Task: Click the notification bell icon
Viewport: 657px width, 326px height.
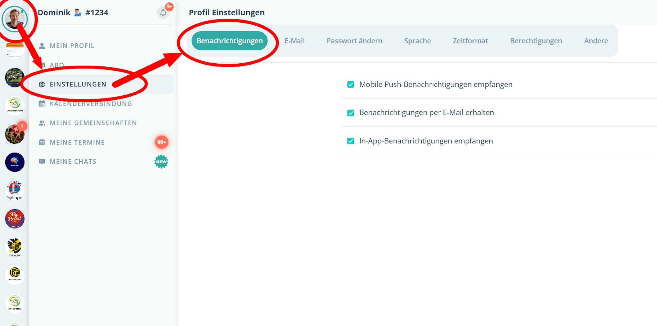Action: (x=163, y=13)
